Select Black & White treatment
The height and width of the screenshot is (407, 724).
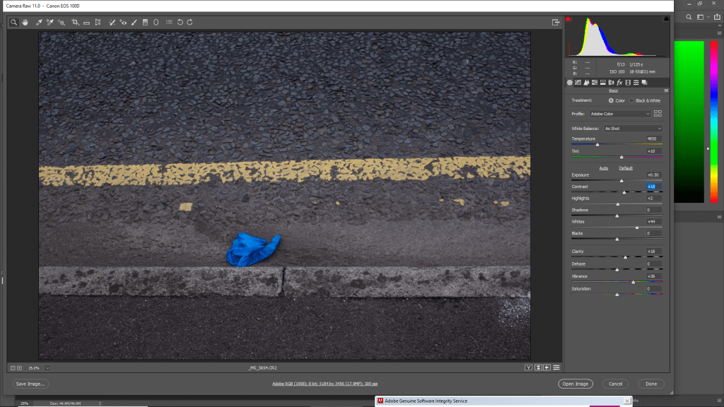(631, 100)
